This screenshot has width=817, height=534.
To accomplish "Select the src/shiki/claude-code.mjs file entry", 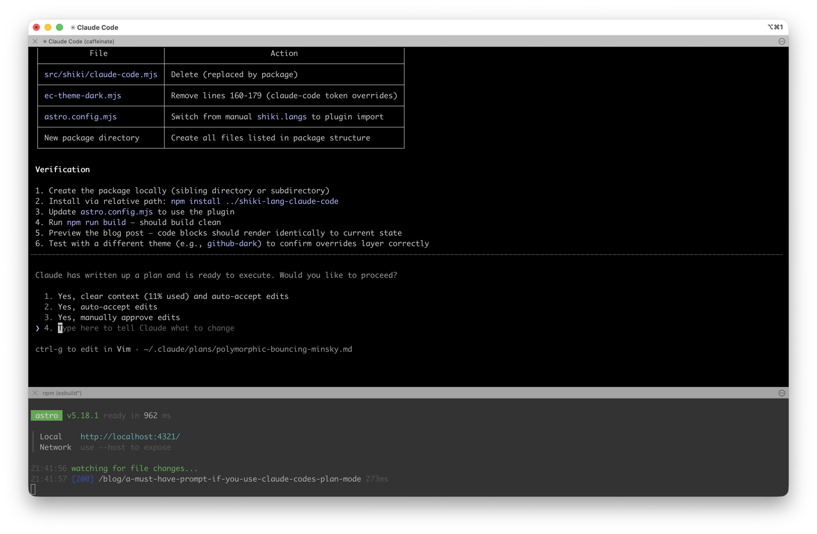I will pos(101,74).
